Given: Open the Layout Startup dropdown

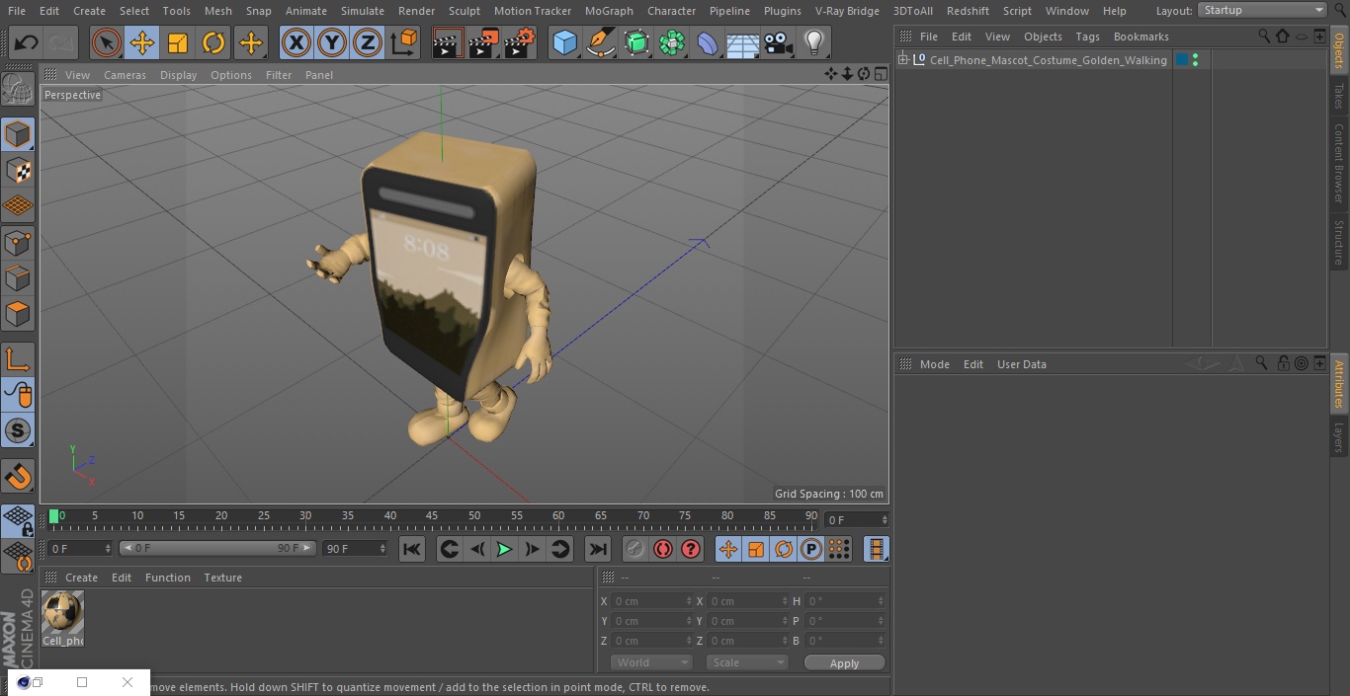Looking at the screenshot, I should pyautogui.click(x=1262, y=10).
